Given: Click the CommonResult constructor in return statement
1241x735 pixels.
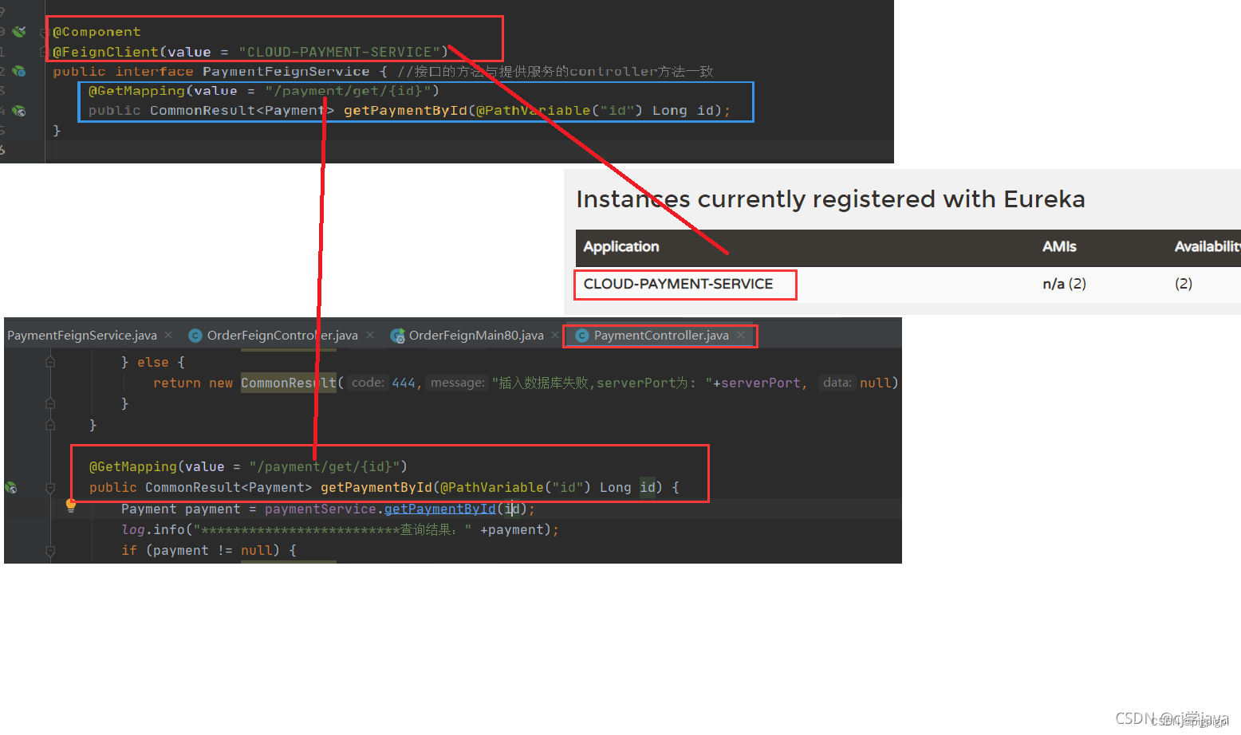Looking at the screenshot, I should pyautogui.click(x=289, y=383).
